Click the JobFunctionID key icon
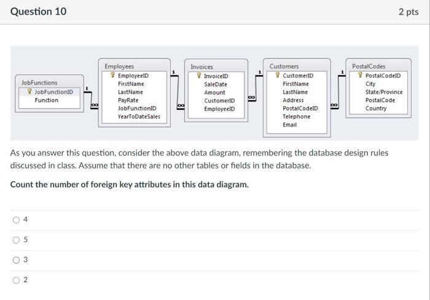This screenshot has width=430, height=300. pyautogui.click(x=29, y=91)
